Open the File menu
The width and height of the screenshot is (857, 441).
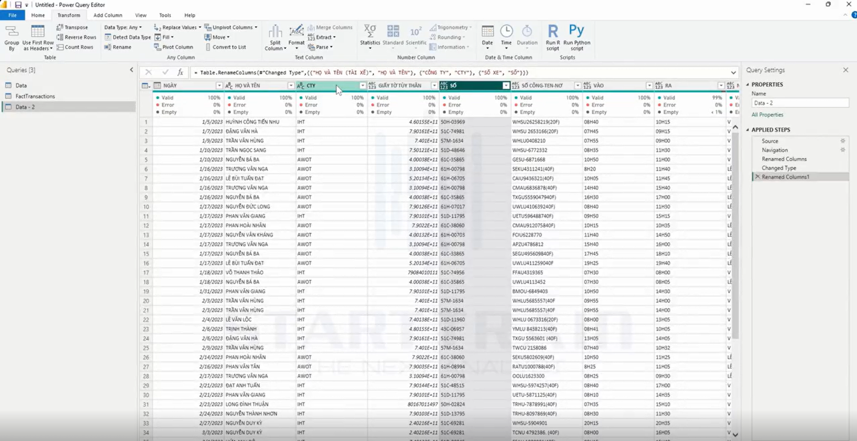pyautogui.click(x=13, y=15)
